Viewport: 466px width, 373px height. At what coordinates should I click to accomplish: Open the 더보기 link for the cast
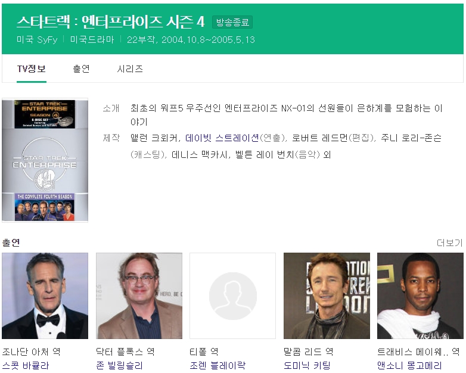pos(449,243)
